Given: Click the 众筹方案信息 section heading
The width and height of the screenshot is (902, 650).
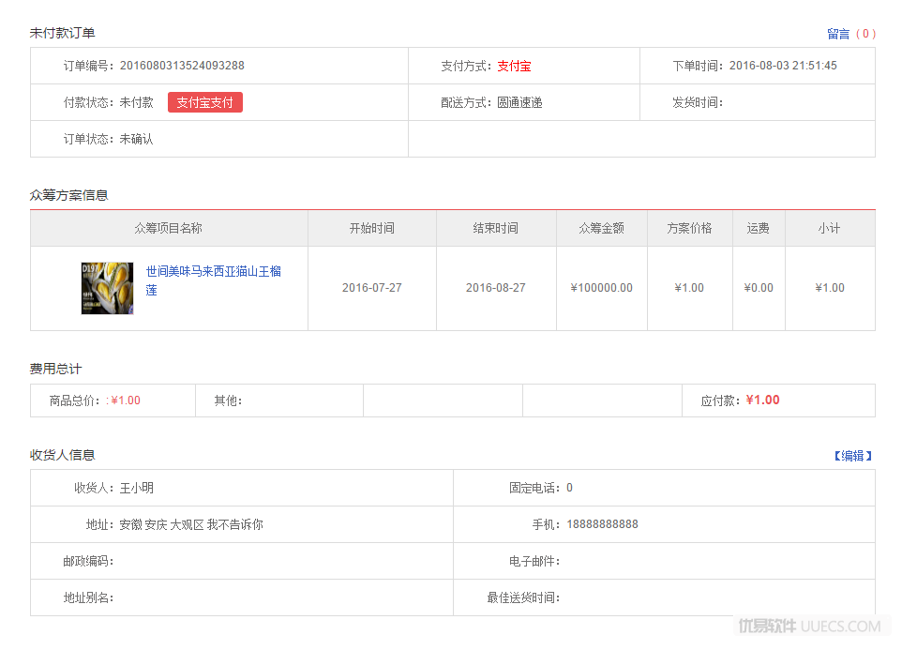Looking at the screenshot, I should tap(69, 196).
